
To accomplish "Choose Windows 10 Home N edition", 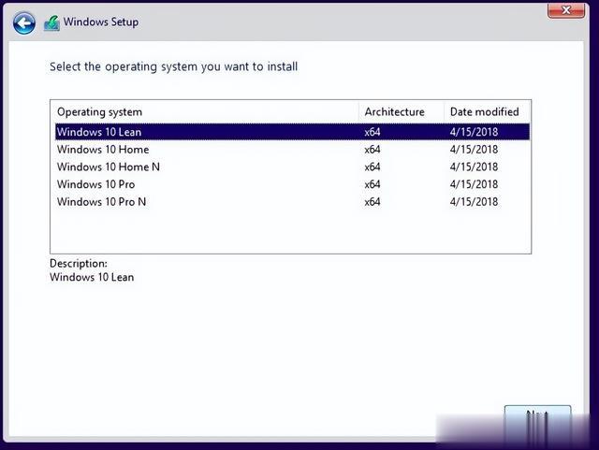I will [292, 167].
